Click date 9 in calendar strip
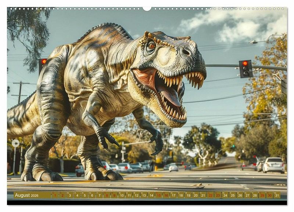The height and width of the screenshot is (212, 294). [x=114, y=195]
